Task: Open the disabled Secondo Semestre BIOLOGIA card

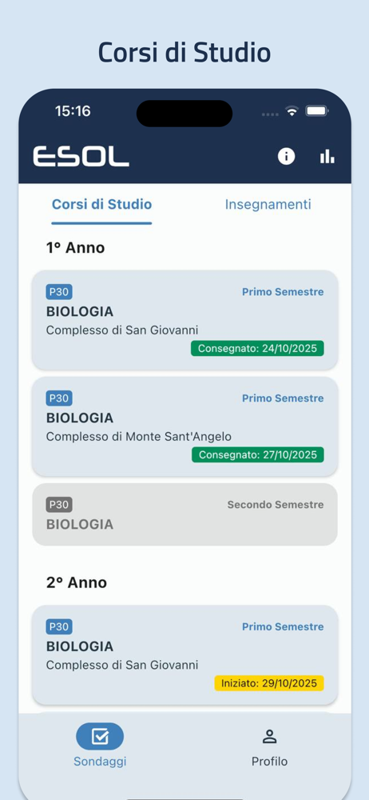Action: click(185, 514)
